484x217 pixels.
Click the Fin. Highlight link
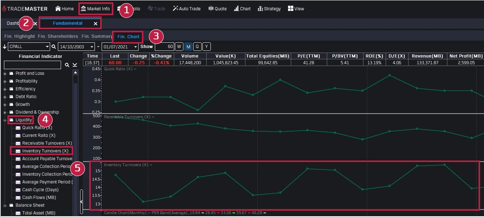point(19,36)
